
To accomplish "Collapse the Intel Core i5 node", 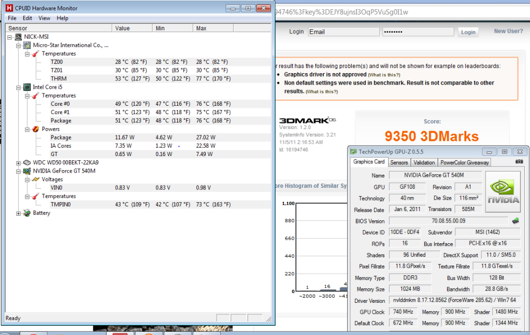I will tap(19, 87).
